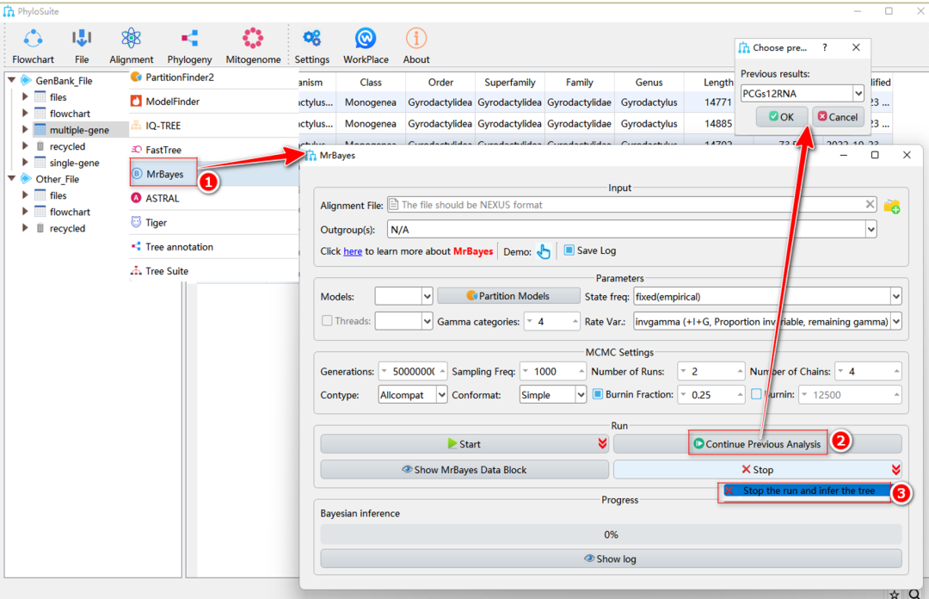Collapse the Other_File tree node

pyautogui.click(x=11, y=178)
